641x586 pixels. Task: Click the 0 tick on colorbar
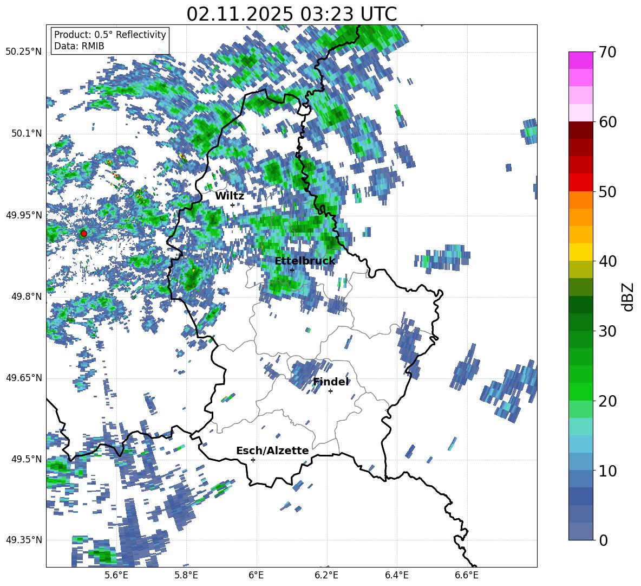pyautogui.click(x=603, y=540)
